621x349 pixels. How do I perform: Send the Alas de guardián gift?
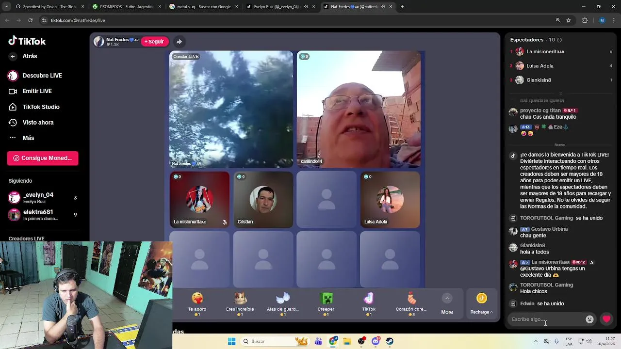point(283,304)
